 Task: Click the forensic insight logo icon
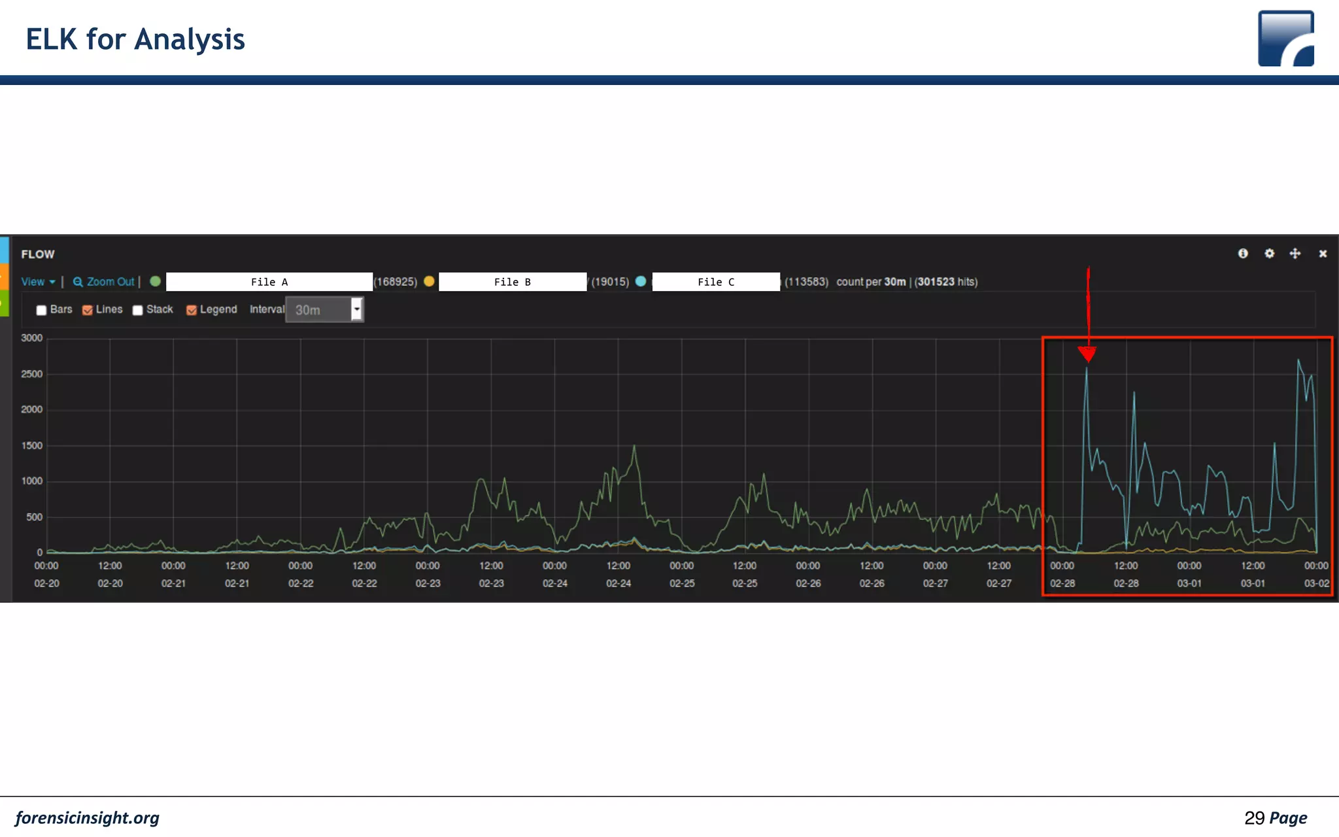[x=1285, y=38]
